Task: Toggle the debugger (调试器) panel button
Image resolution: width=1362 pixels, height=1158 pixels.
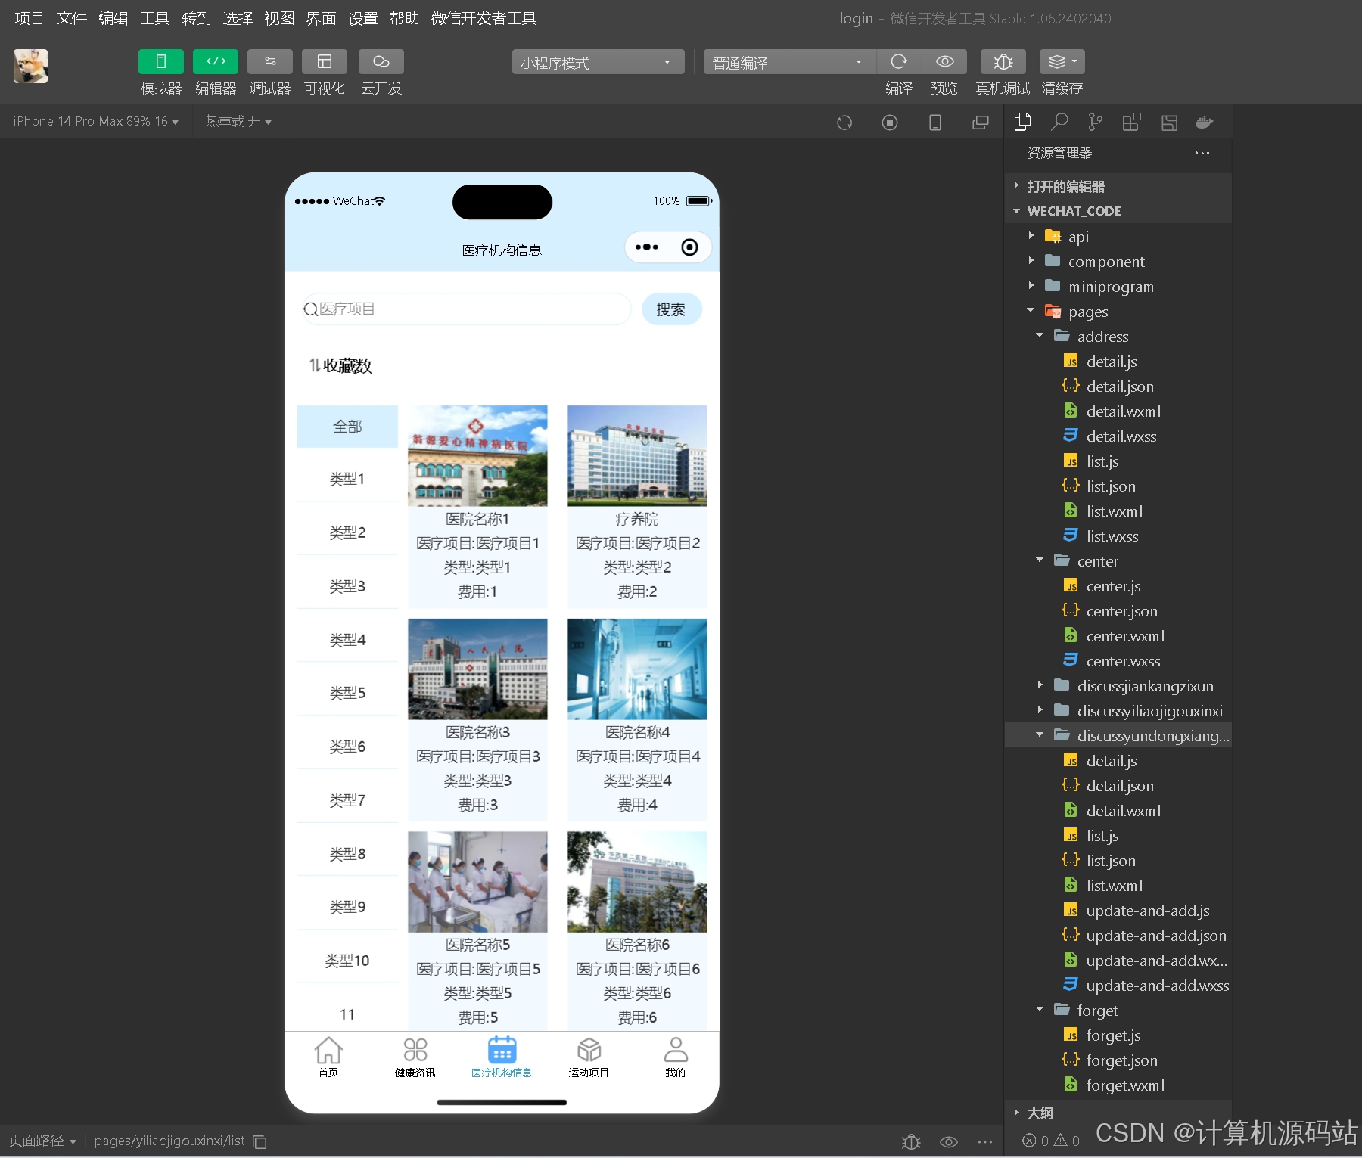Action: (x=270, y=61)
